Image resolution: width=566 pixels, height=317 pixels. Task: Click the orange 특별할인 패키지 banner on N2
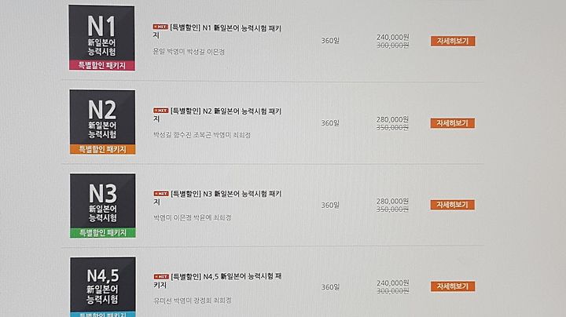102,149
